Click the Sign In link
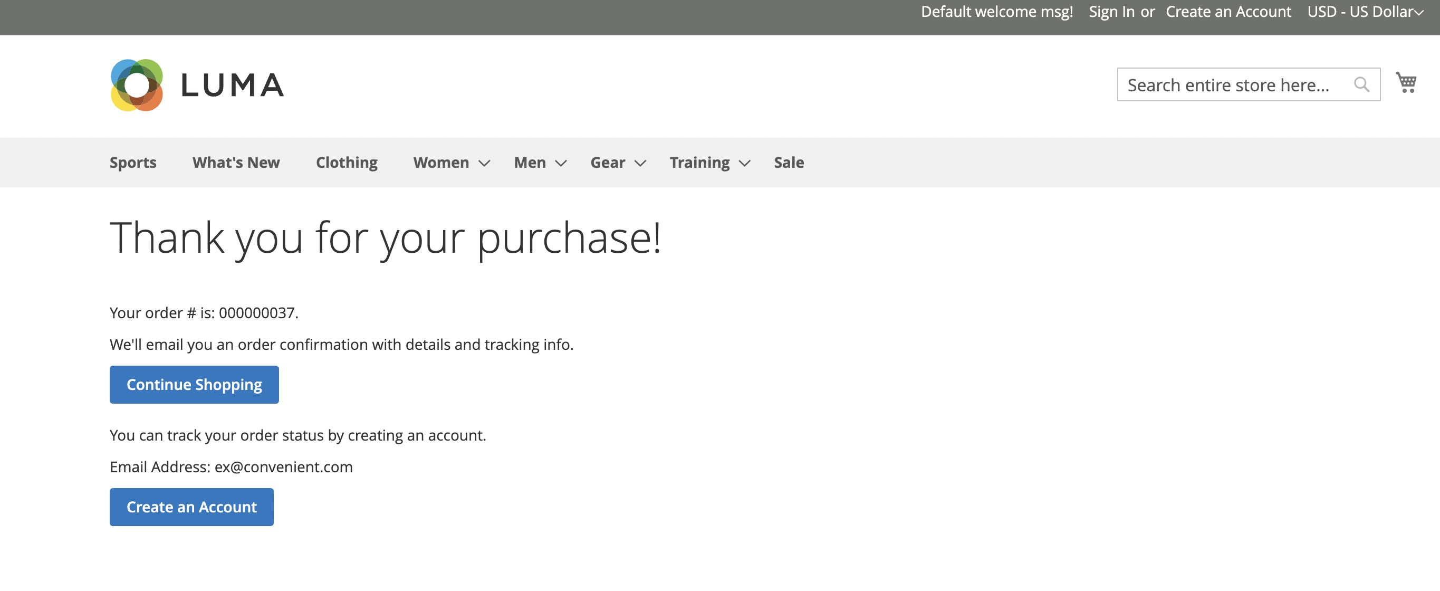The width and height of the screenshot is (1440, 591). tap(1111, 12)
